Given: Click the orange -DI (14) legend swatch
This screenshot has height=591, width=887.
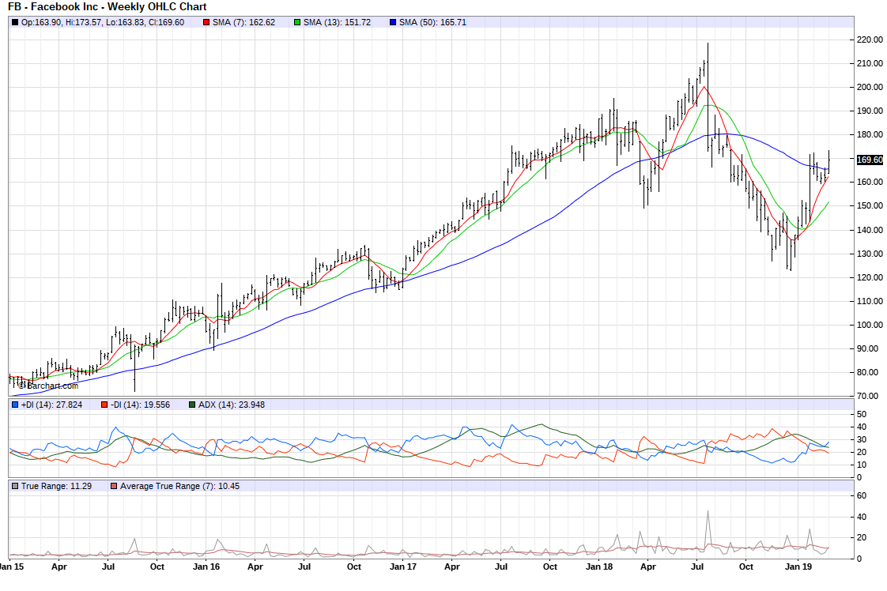Looking at the screenshot, I should pos(104,405).
